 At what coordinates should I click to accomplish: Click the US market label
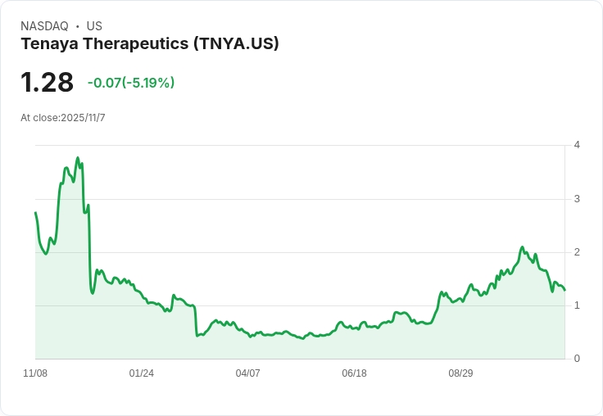94,26
